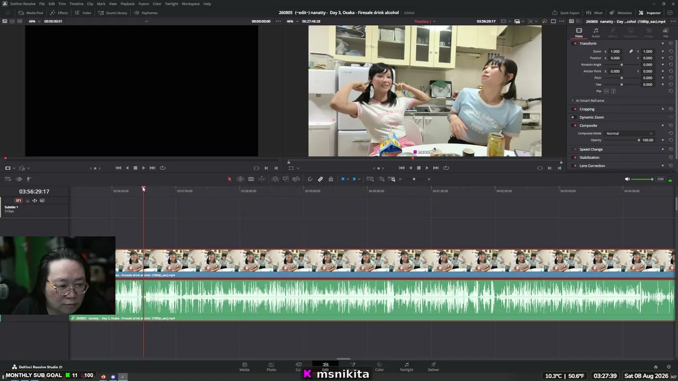Open the Effects panel

coord(59,13)
